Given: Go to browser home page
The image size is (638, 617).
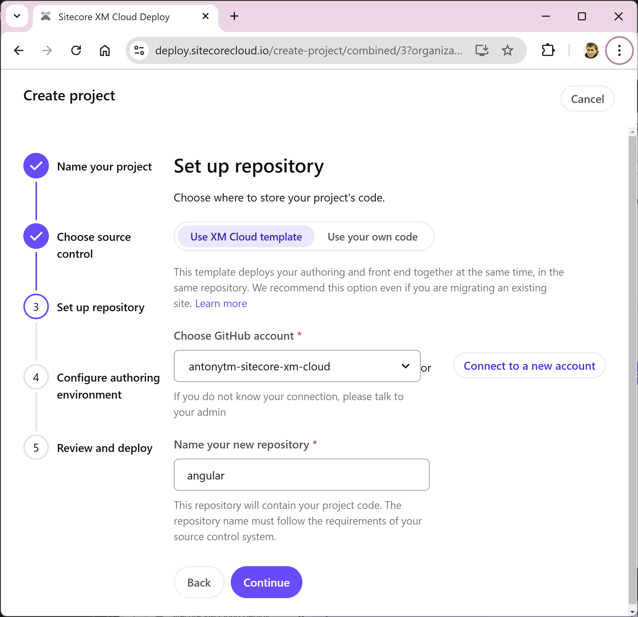Looking at the screenshot, I should tap(105, 51).
